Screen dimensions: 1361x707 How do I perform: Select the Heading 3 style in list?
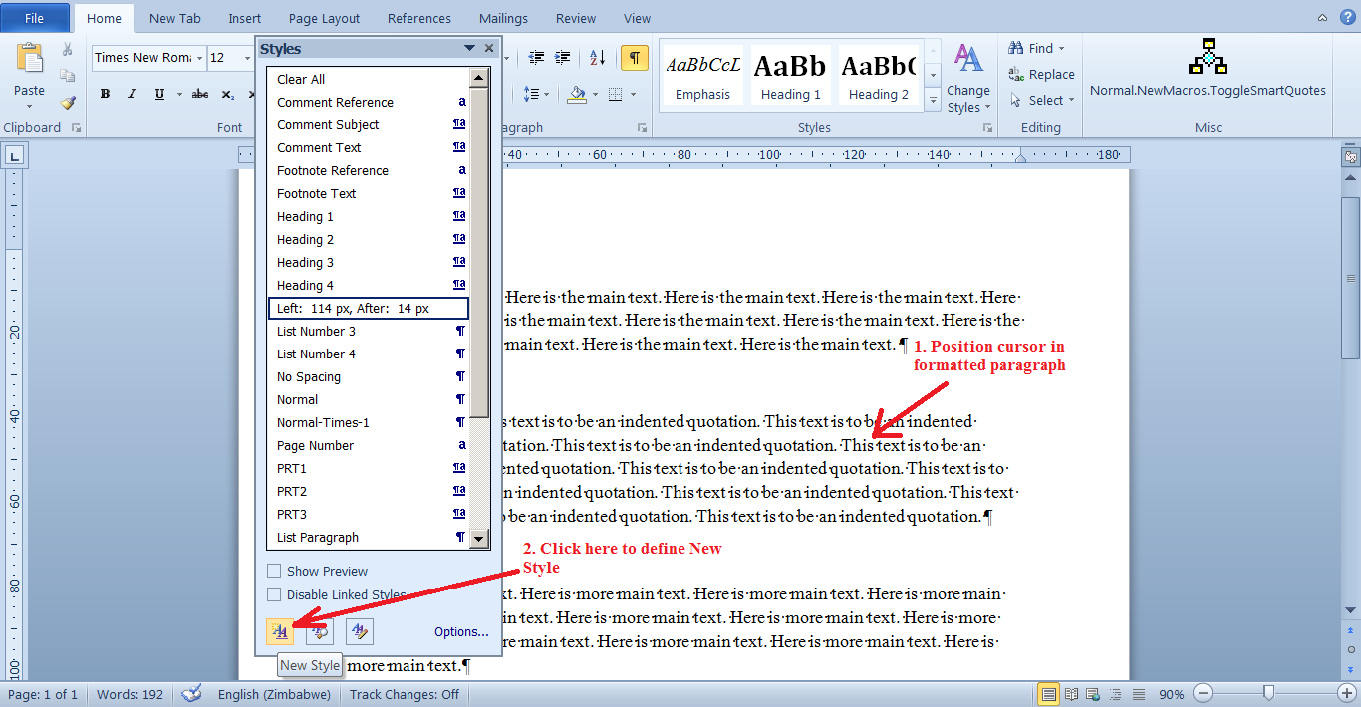point(305,263)
